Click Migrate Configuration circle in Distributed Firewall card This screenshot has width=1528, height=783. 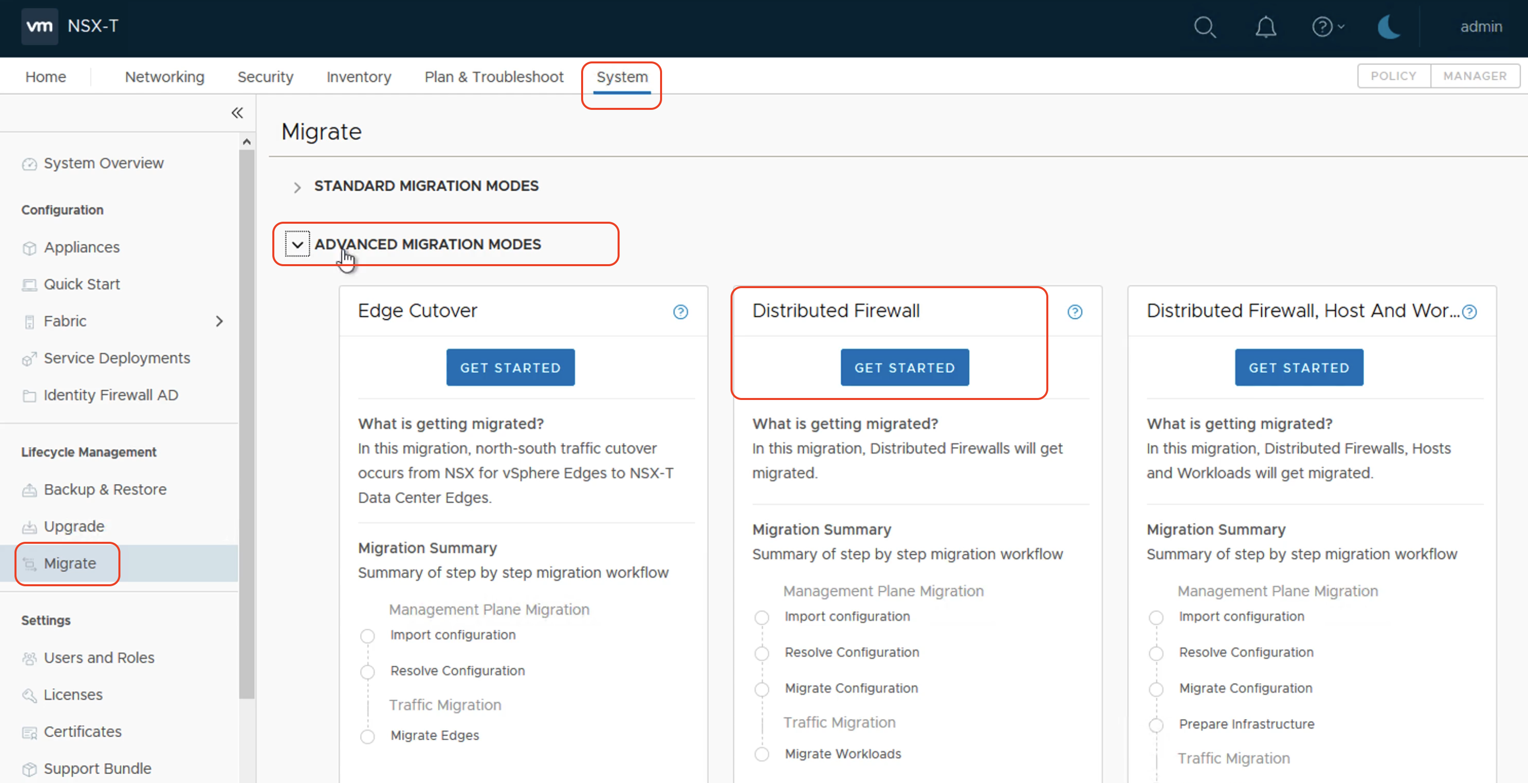tap(762, 689)
